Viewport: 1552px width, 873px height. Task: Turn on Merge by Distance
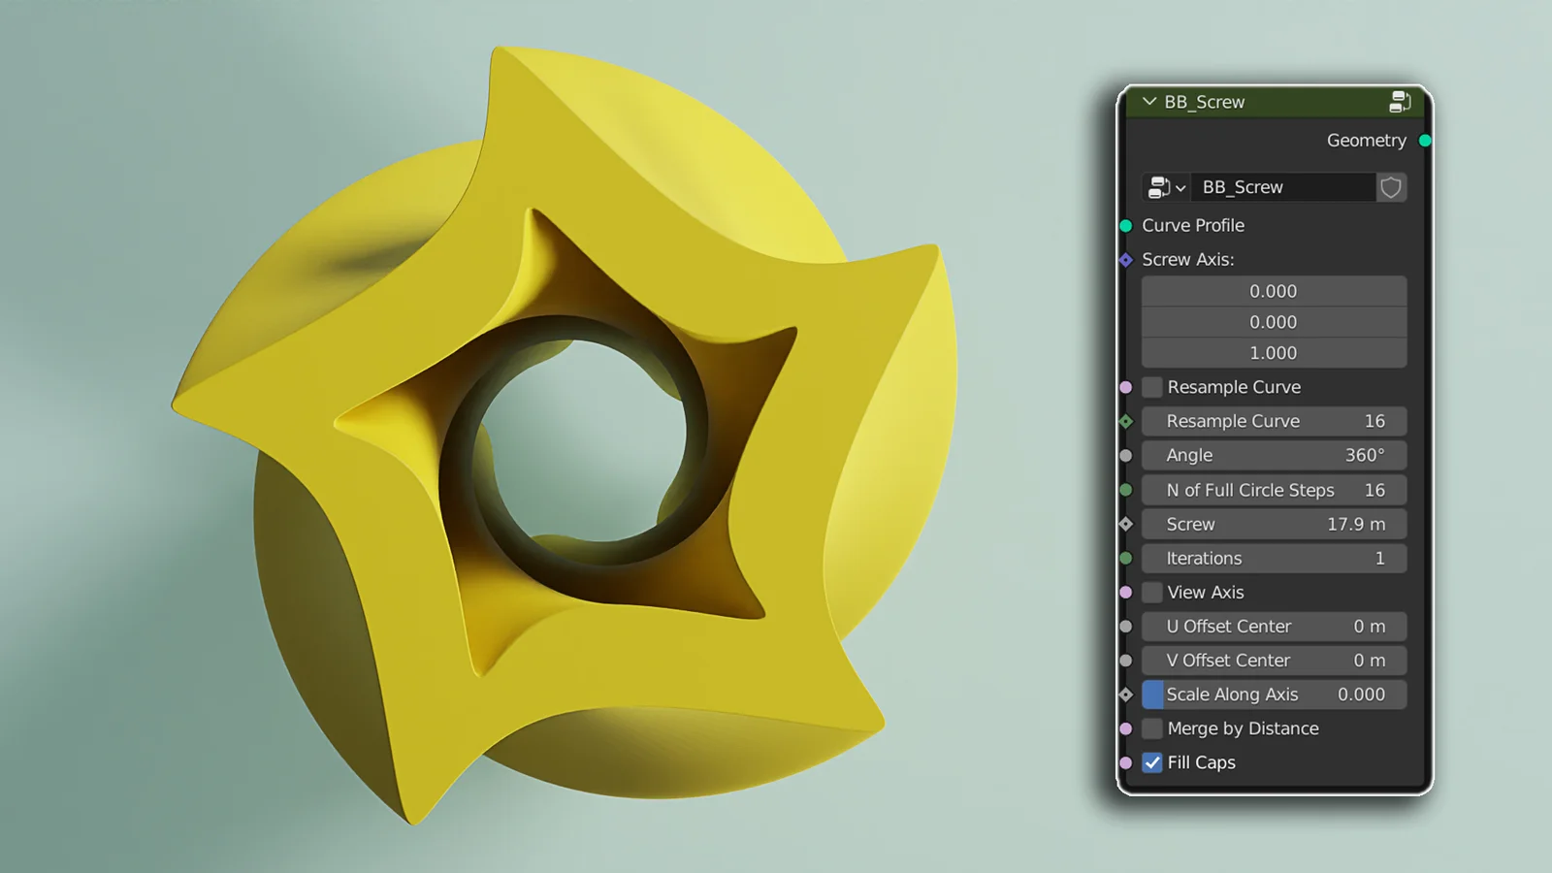pos(1152,728)
